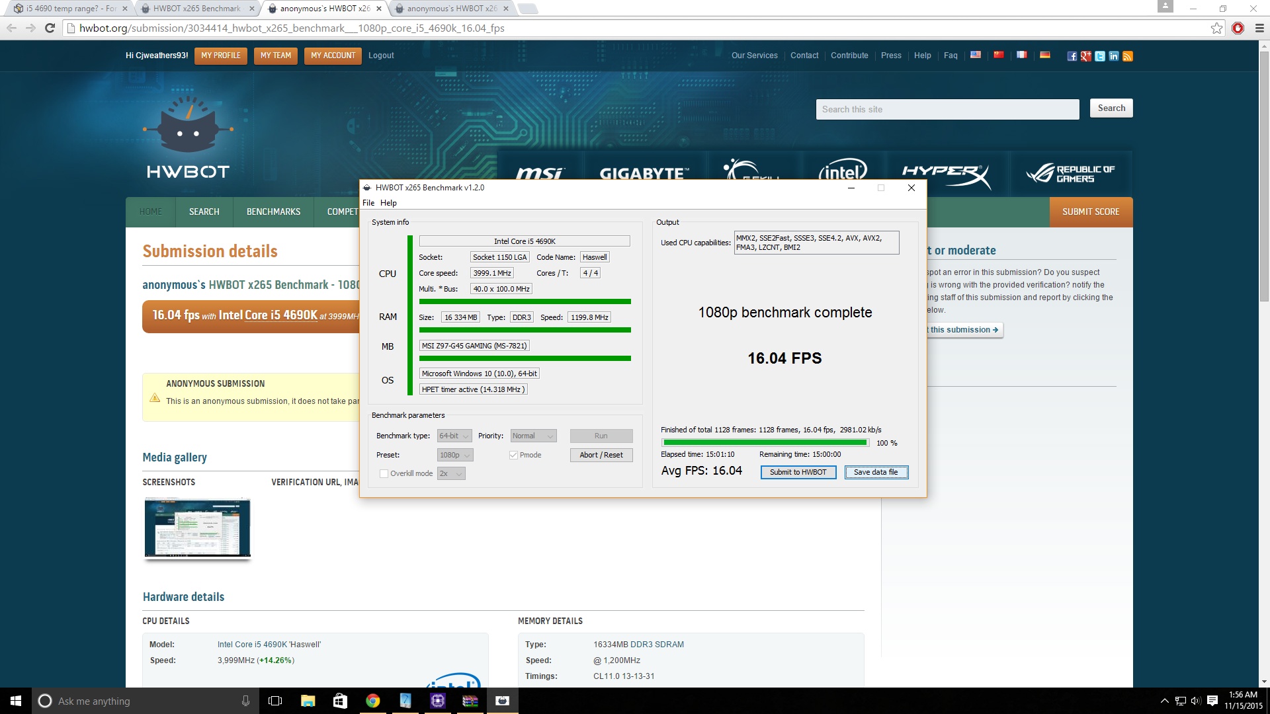Open the File menu in x265 Benchmark
Viewport: 1270px width, 714px height.
[368, 203]
